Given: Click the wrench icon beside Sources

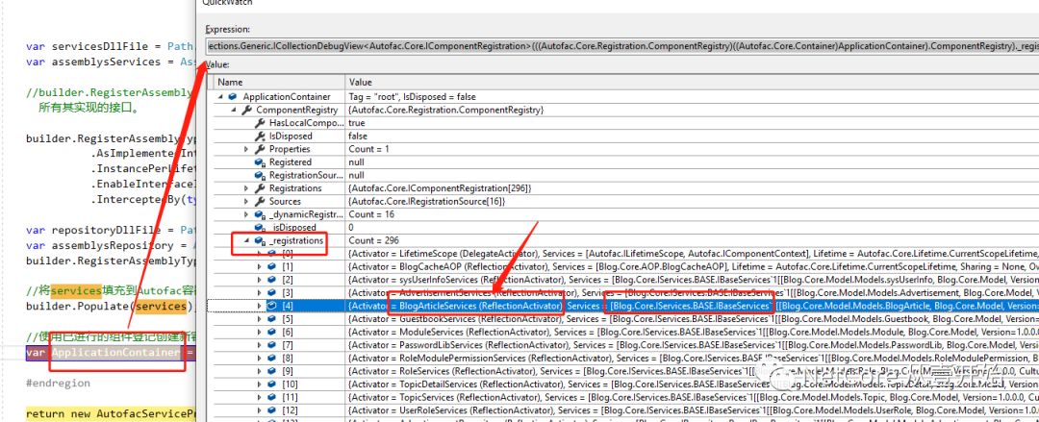Looking at the screenshot, I should click(260, 202).
